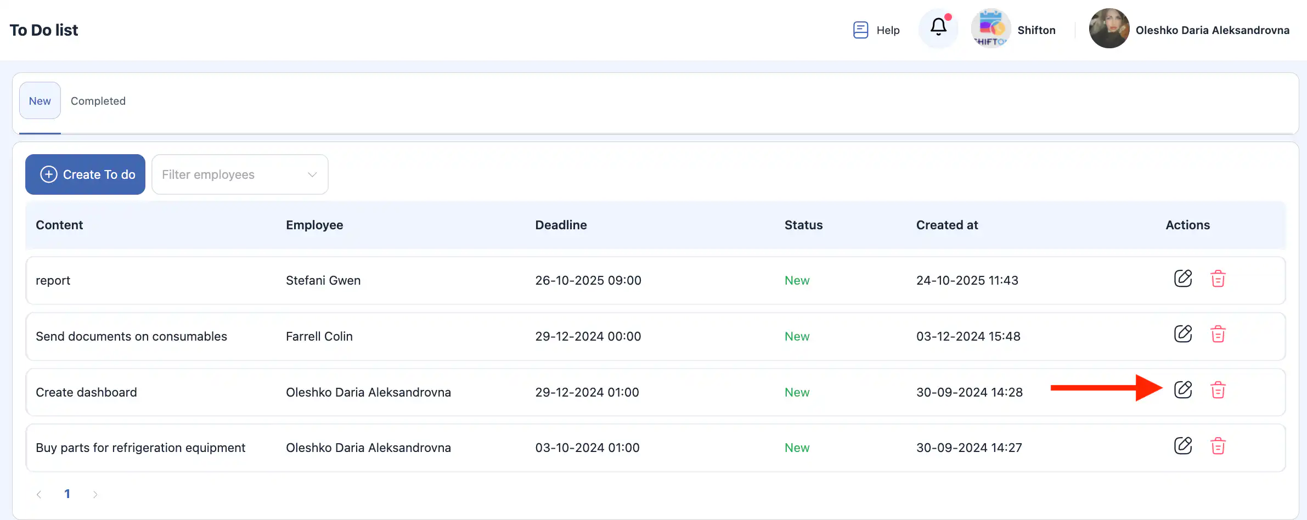The height and width of the screenshot is (520, 1307).
Task: Edit 'Send documents on consumables' task
Action: pos(1182,334)
